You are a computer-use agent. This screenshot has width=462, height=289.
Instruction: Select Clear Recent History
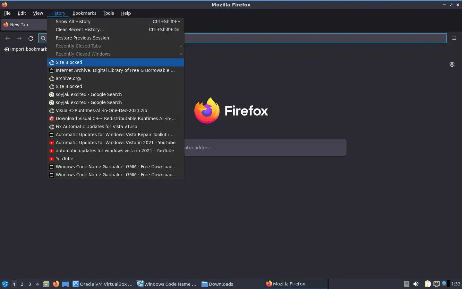point(116,30)
